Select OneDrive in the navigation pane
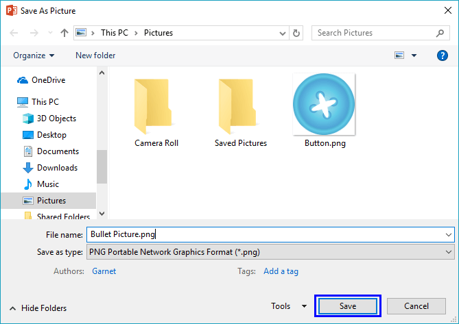 pos(41,80)
